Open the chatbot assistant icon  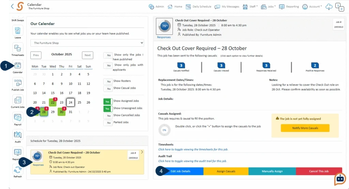point(340,179)
